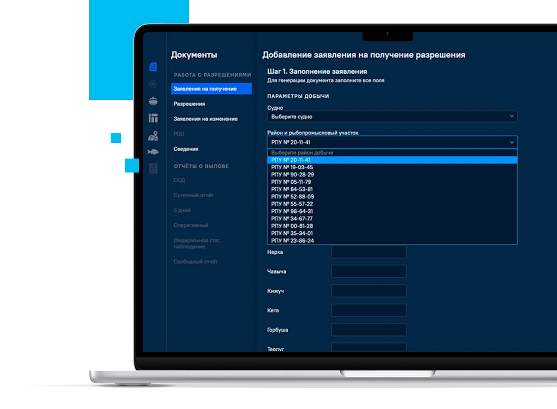Click the Нерка quantity input field
This screenshot has height=409, width=557.
[x=368, y=252]
